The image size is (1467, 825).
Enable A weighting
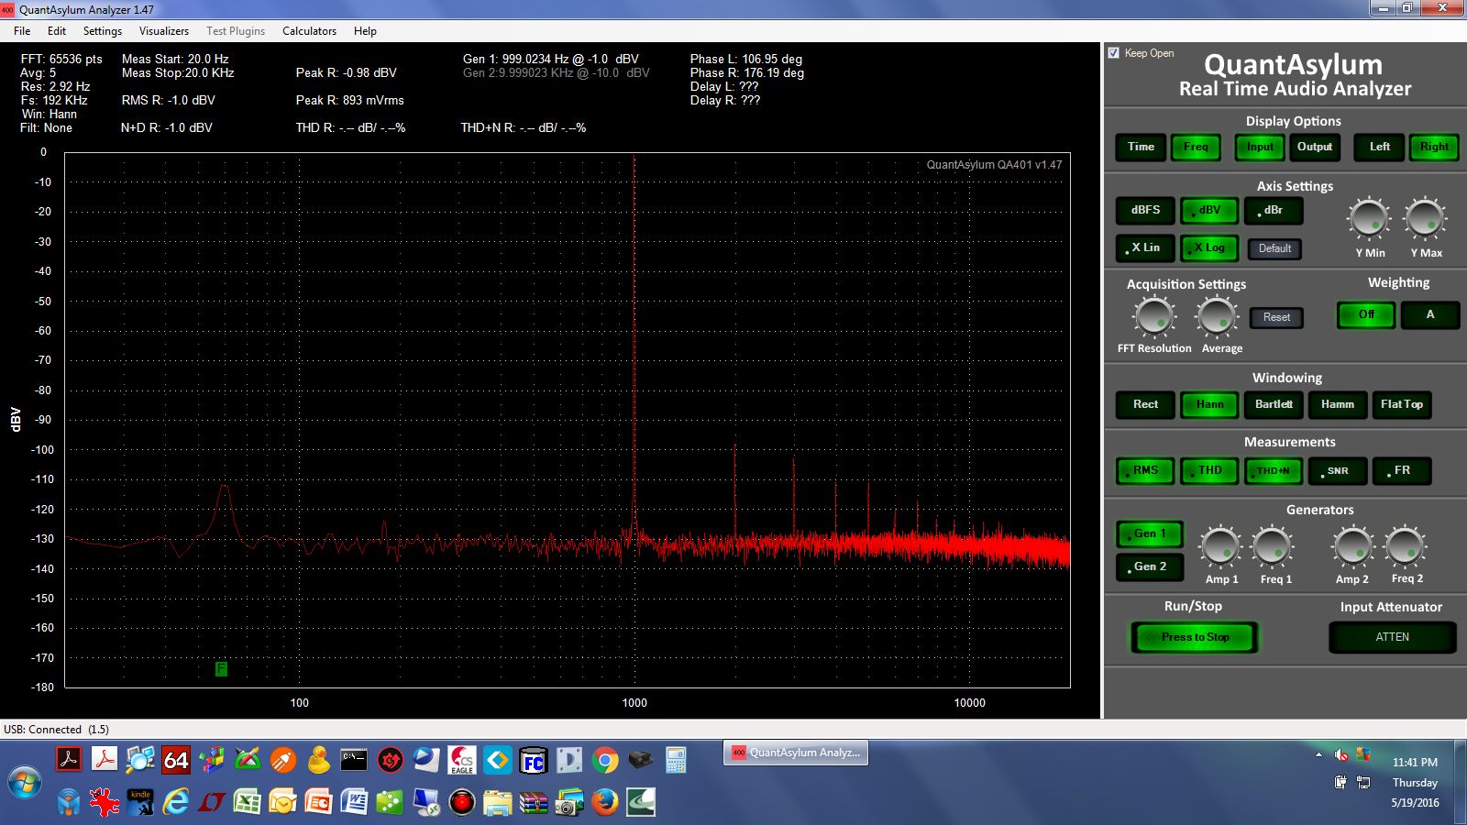(x=1429, y=314)
